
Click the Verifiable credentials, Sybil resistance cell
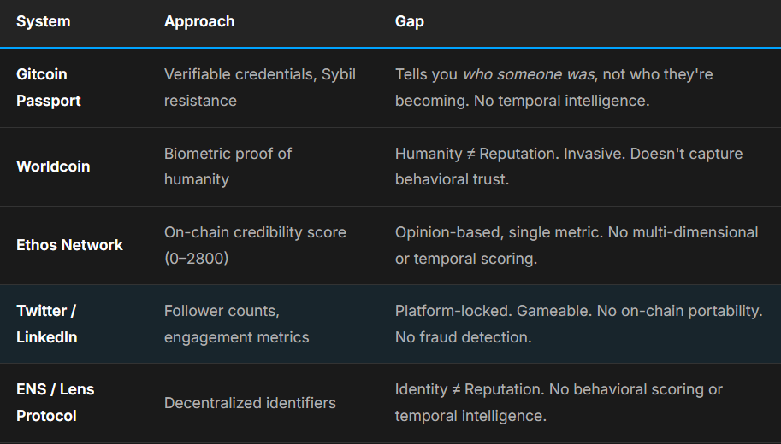tap(259, 87)
